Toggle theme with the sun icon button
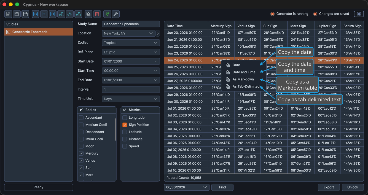Image resolution: width=368 pixels, height=195 pixels. pos(359,14)
